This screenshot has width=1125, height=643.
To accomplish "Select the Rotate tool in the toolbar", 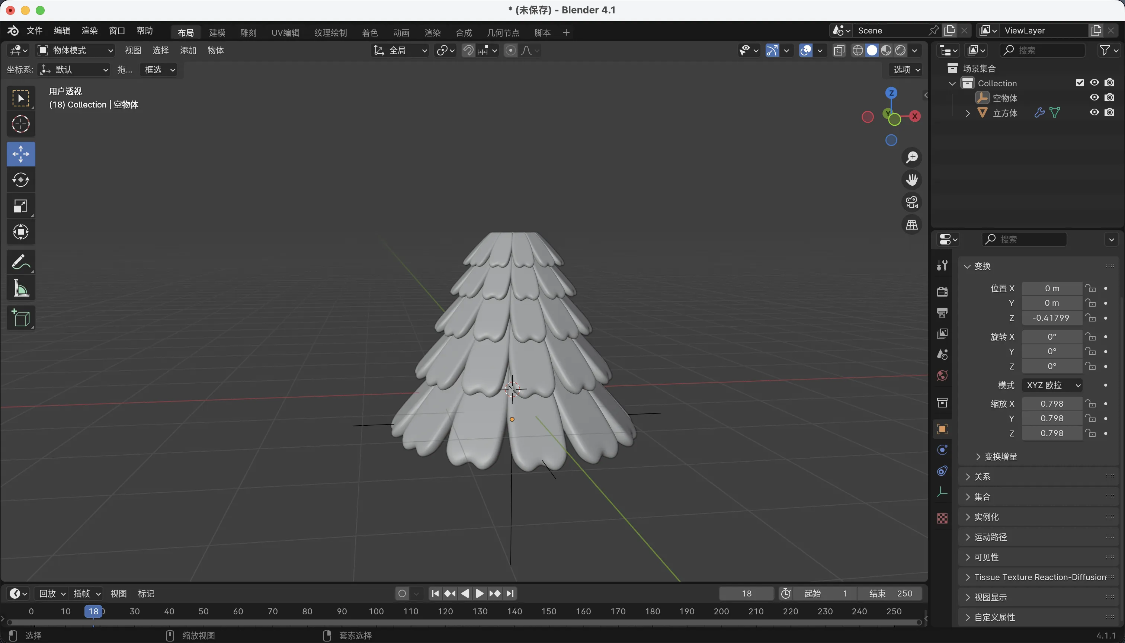I will coord(21,180).
